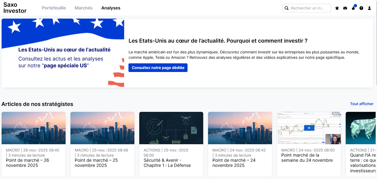Click the flame icon with blue badge
Image resolution: width=377 pixels, height=179 pixels.
(353, 8)
